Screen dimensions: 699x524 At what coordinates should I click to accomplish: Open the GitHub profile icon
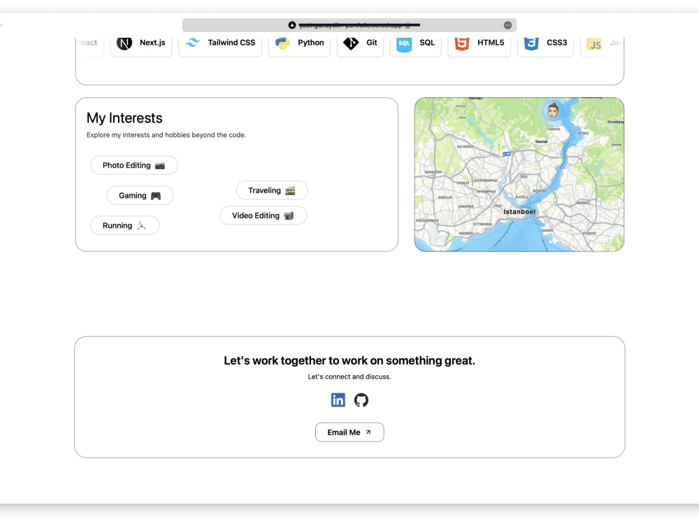click(x=361, y=400)
